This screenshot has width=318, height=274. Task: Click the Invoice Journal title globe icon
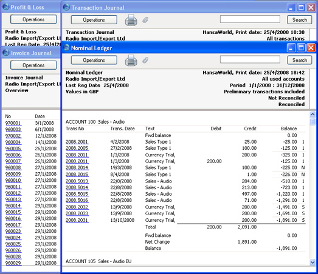pos(5,53)
